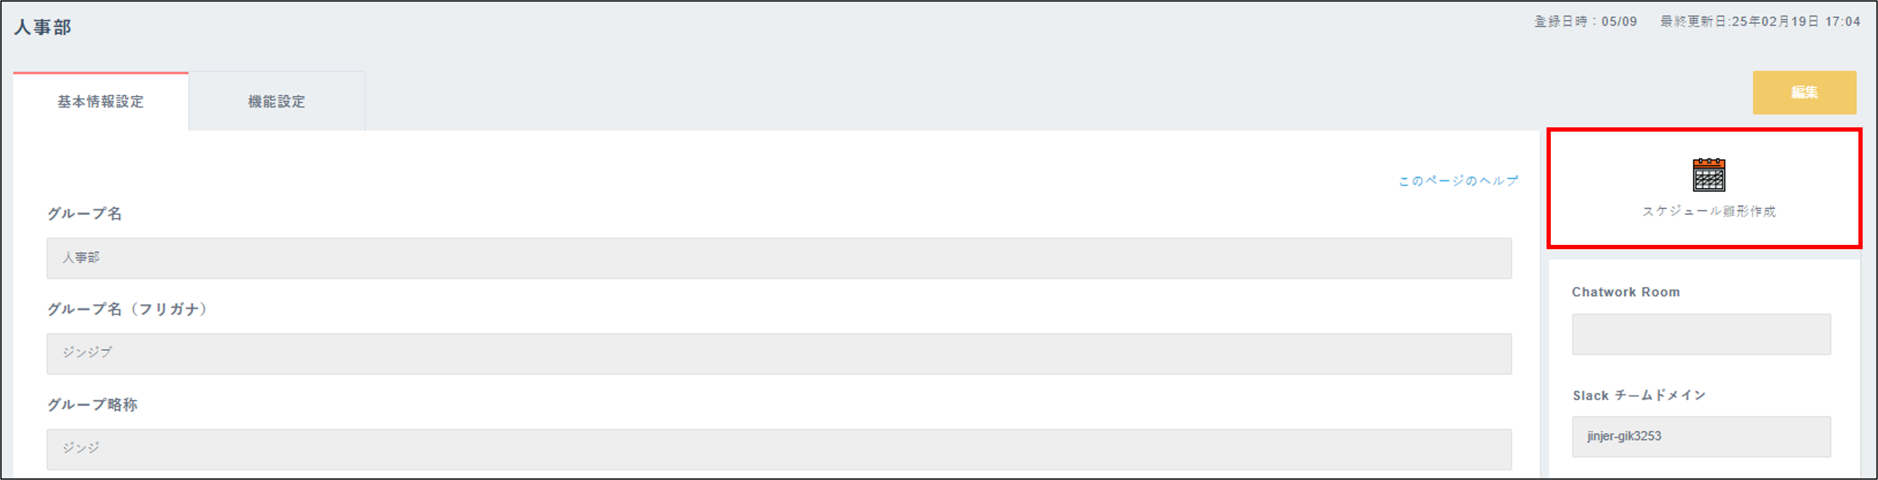The width and height of the screenshot is (1878, 480).
Task: Click the グループ名 field containing 人事部
Action: 779,258
